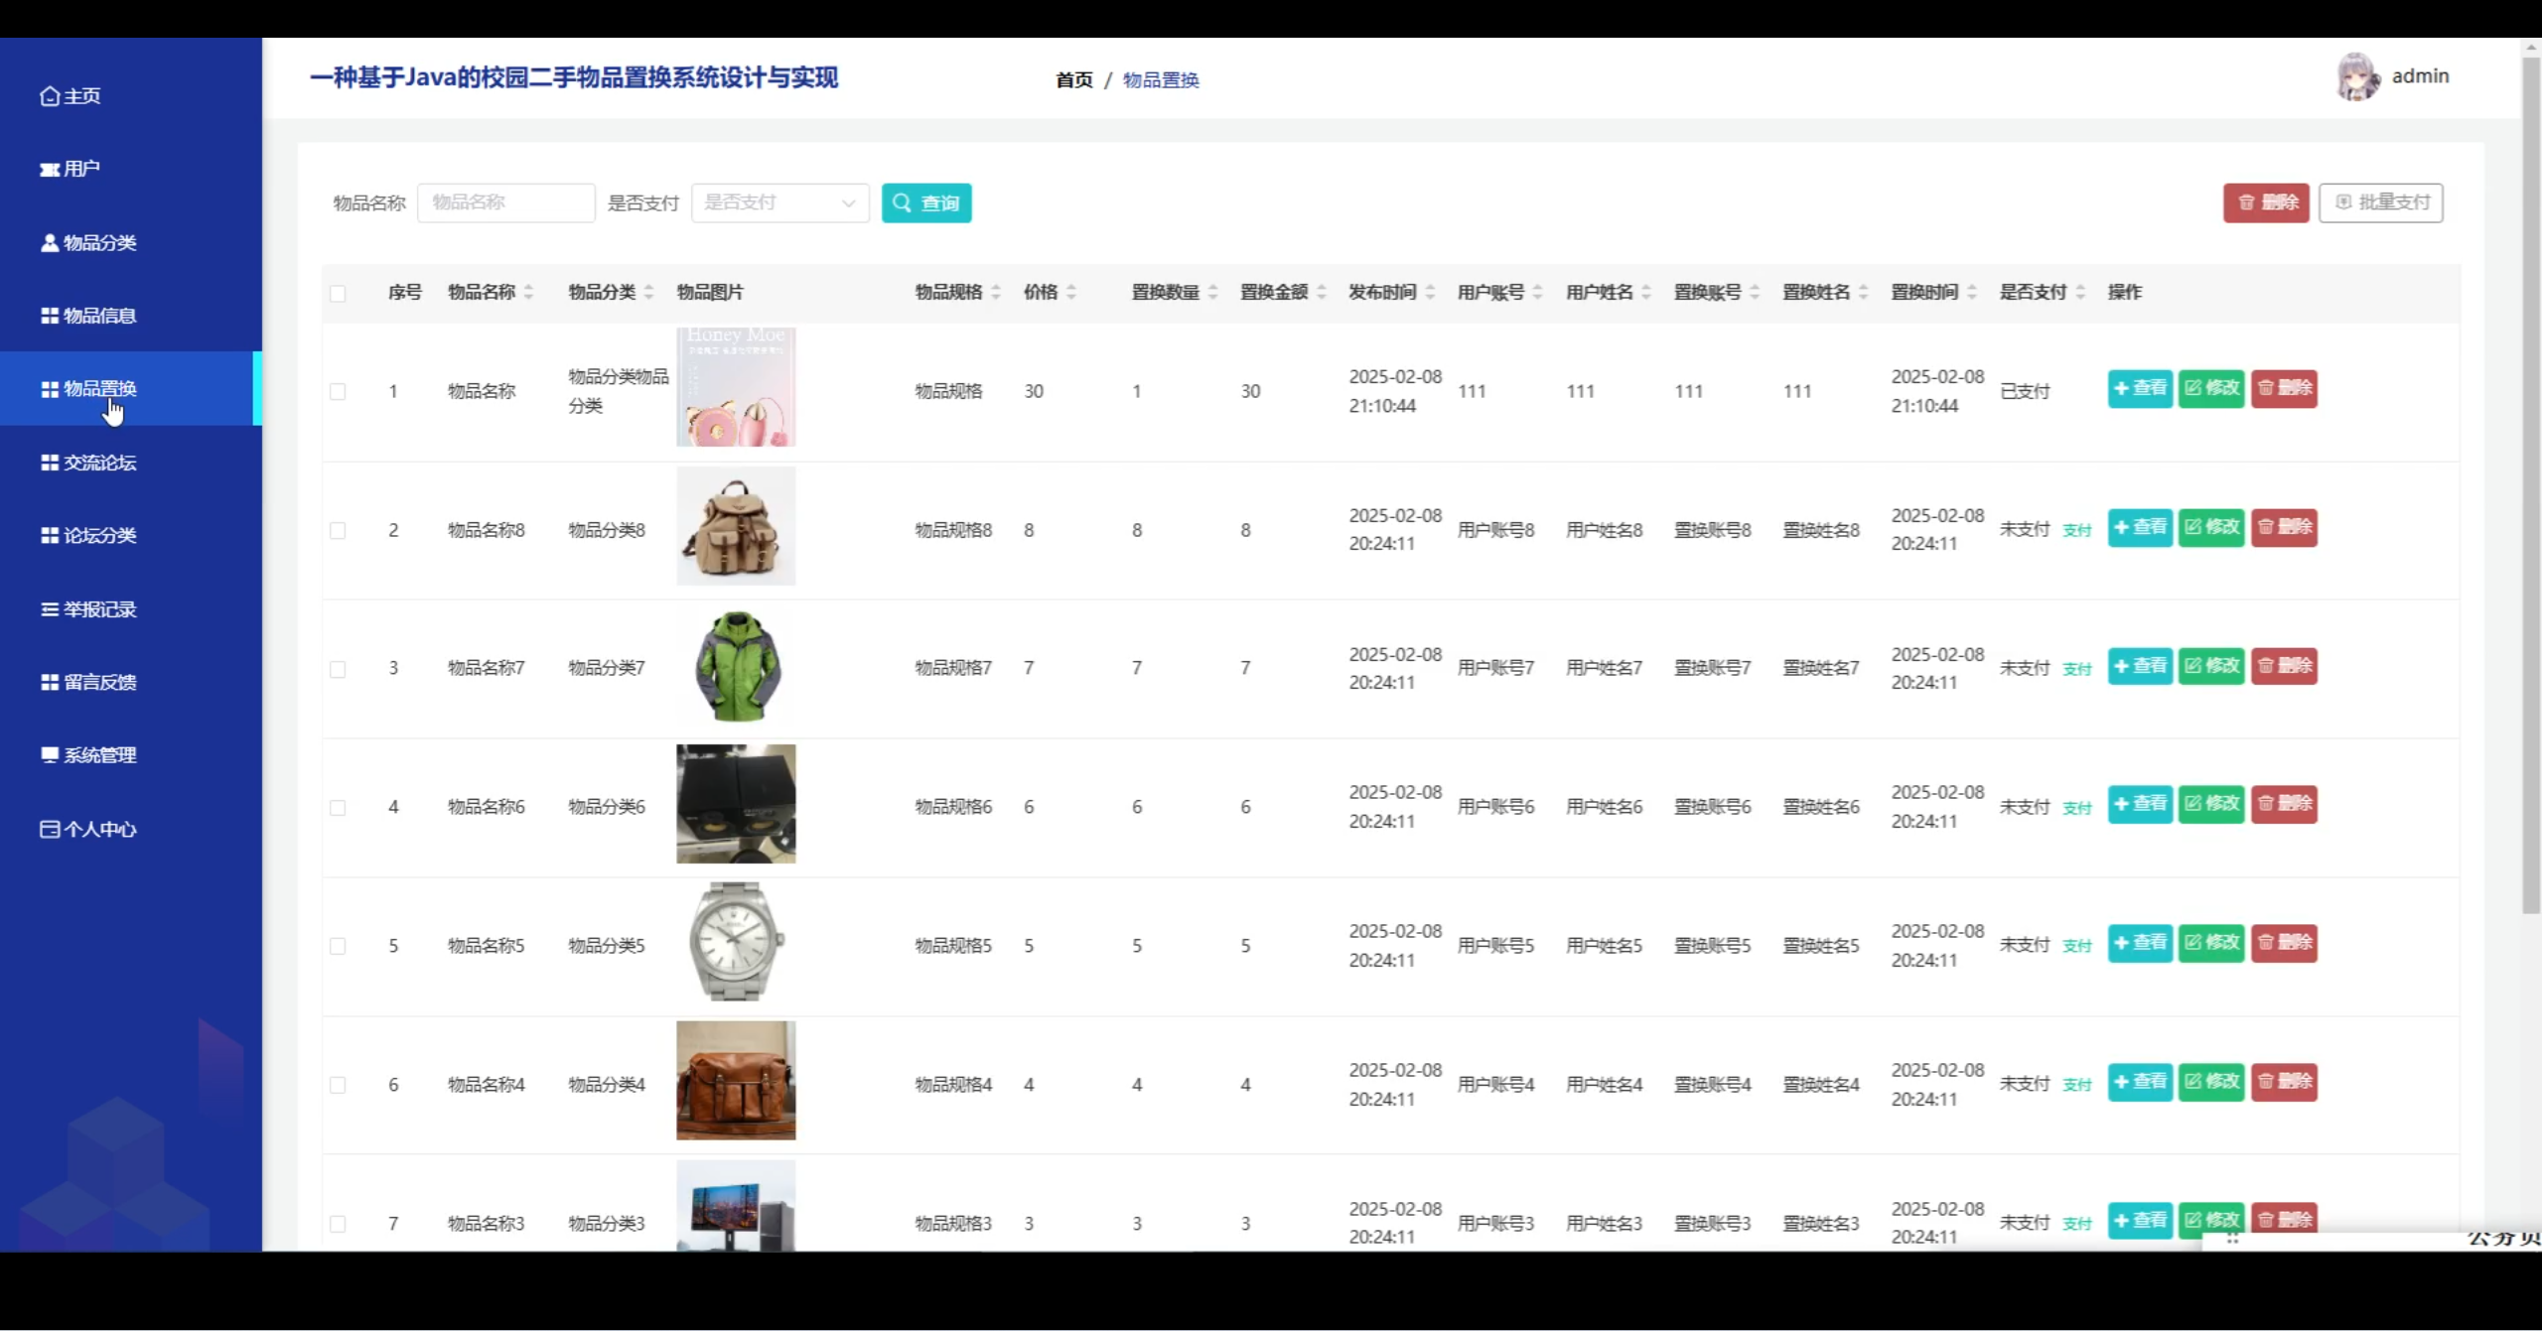This screenshot has height=1331, width=2542.
Task: Select the checkbox on row 5
Action: tap(339, 946)
